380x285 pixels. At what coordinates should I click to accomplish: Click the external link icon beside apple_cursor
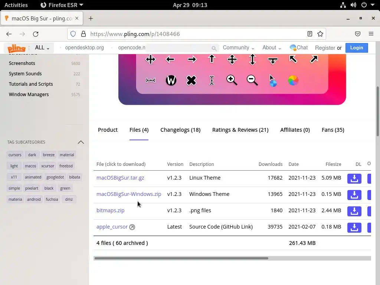pos(132,227)
